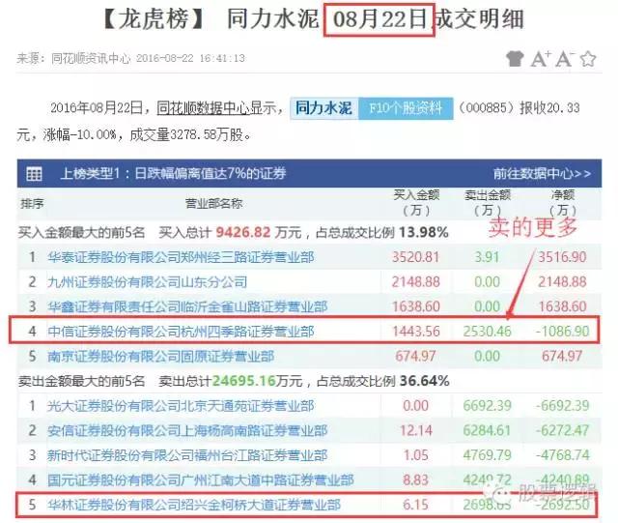Click source text 同花顺资讯中心
The height and width of the screenshot is (523, 618).
[x=91, y=59]
